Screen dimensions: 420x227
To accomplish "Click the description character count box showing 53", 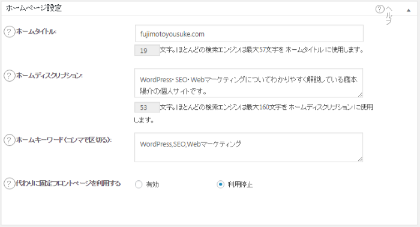I will (147, 107).
